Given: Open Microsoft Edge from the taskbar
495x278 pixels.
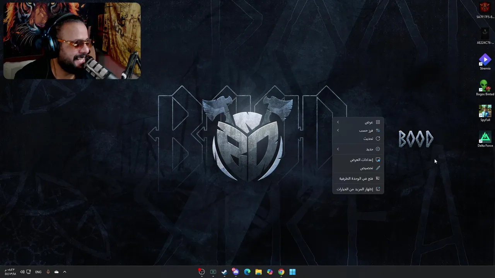Looking at the screenshot, I should 247,272.
